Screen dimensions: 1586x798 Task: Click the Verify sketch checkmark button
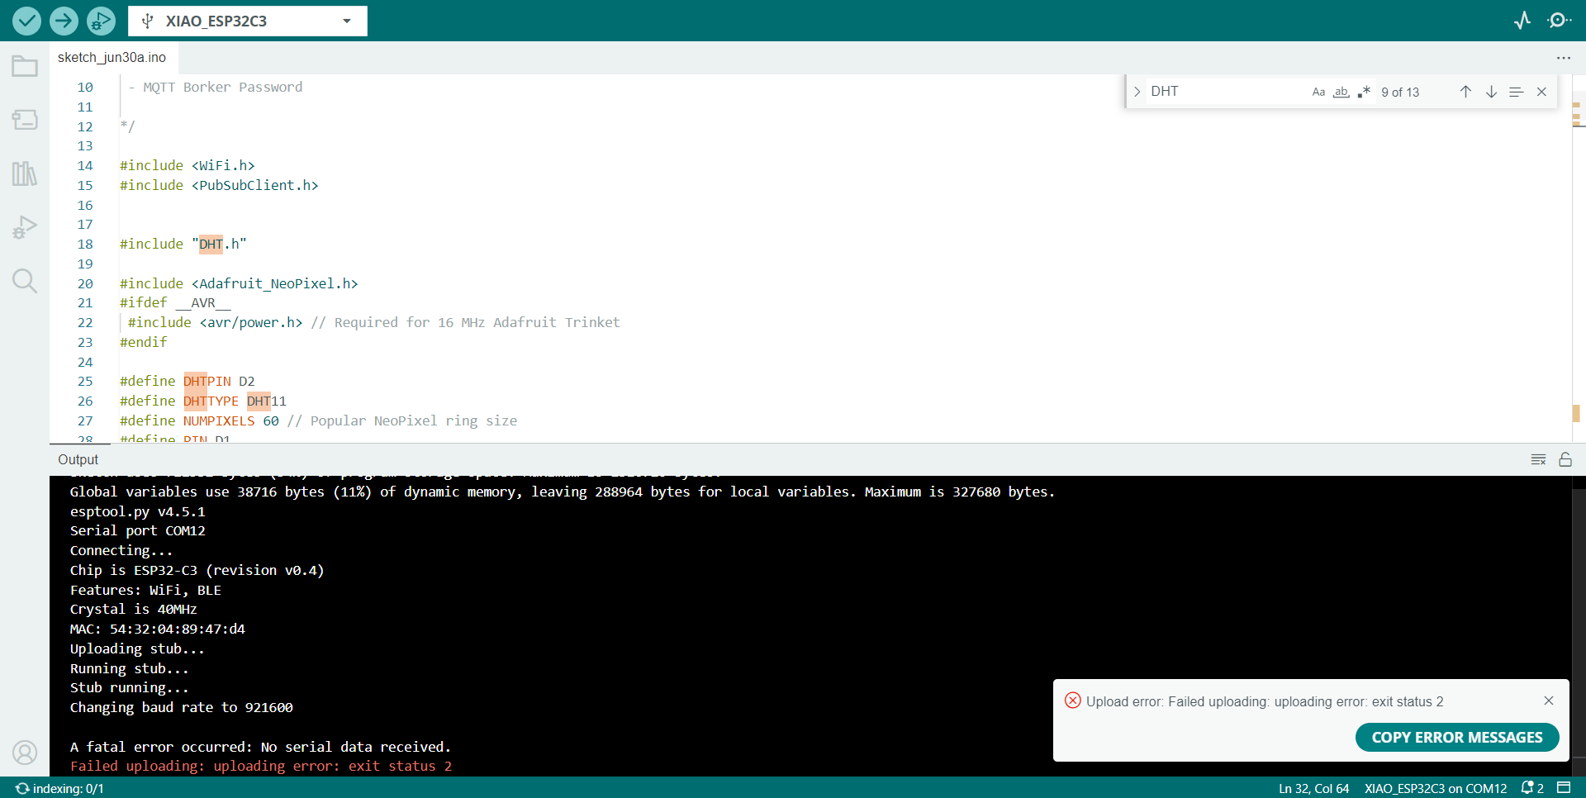(x=26, y=21)
